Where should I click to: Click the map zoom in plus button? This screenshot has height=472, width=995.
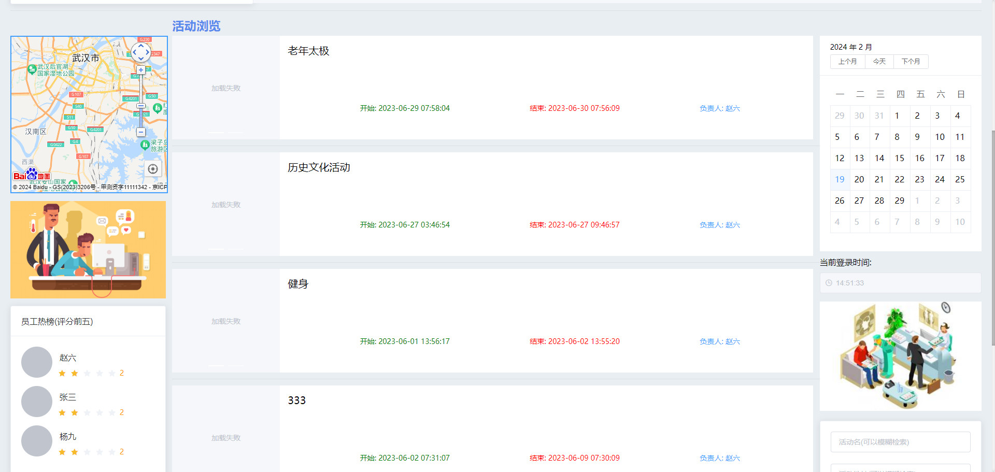140,70
